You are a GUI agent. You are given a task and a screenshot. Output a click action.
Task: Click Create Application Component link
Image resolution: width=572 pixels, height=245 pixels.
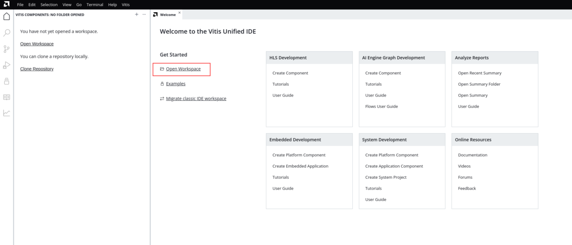pos(394,166)
